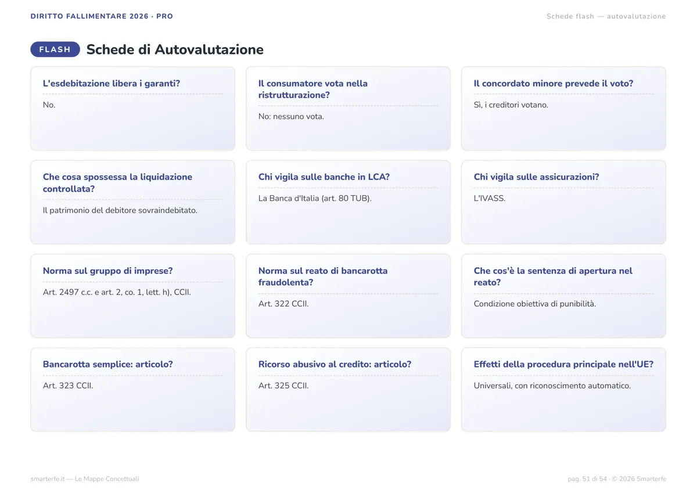Screen dimensions: 697x493
Task: Click the answer "Universali, con riconoscimento automatico."
Action: [x=552, y=386]
